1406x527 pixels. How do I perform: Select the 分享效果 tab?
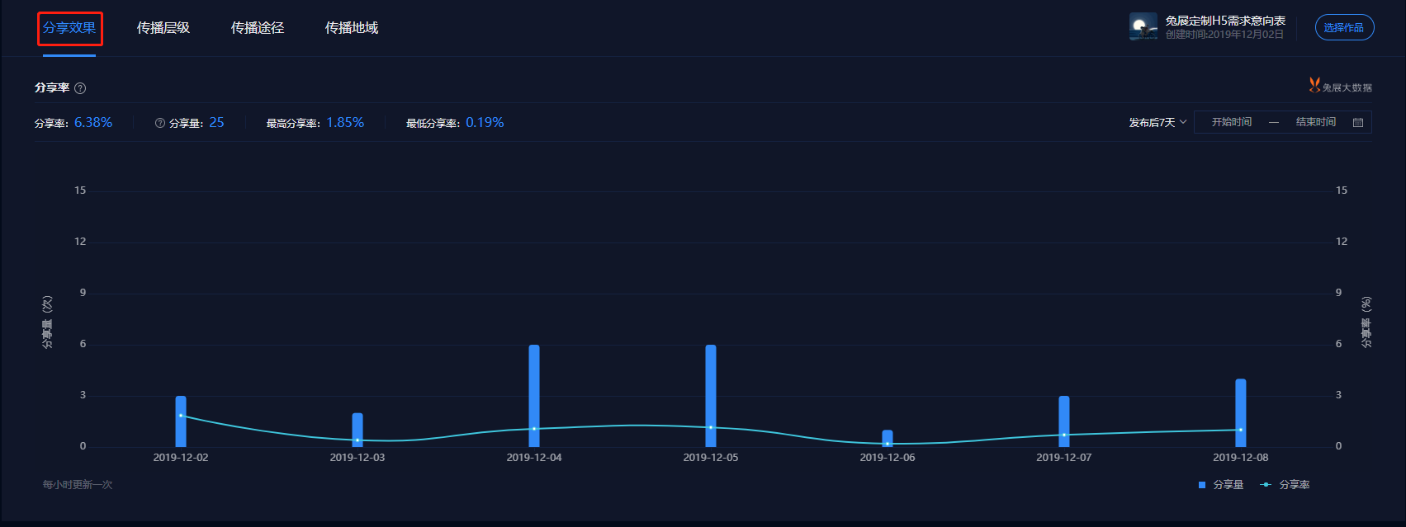69,28
